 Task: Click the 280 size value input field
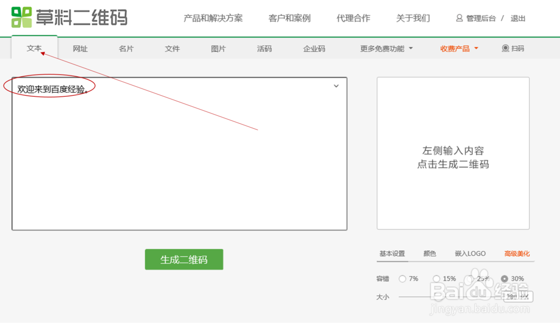(x=518, y=297)
